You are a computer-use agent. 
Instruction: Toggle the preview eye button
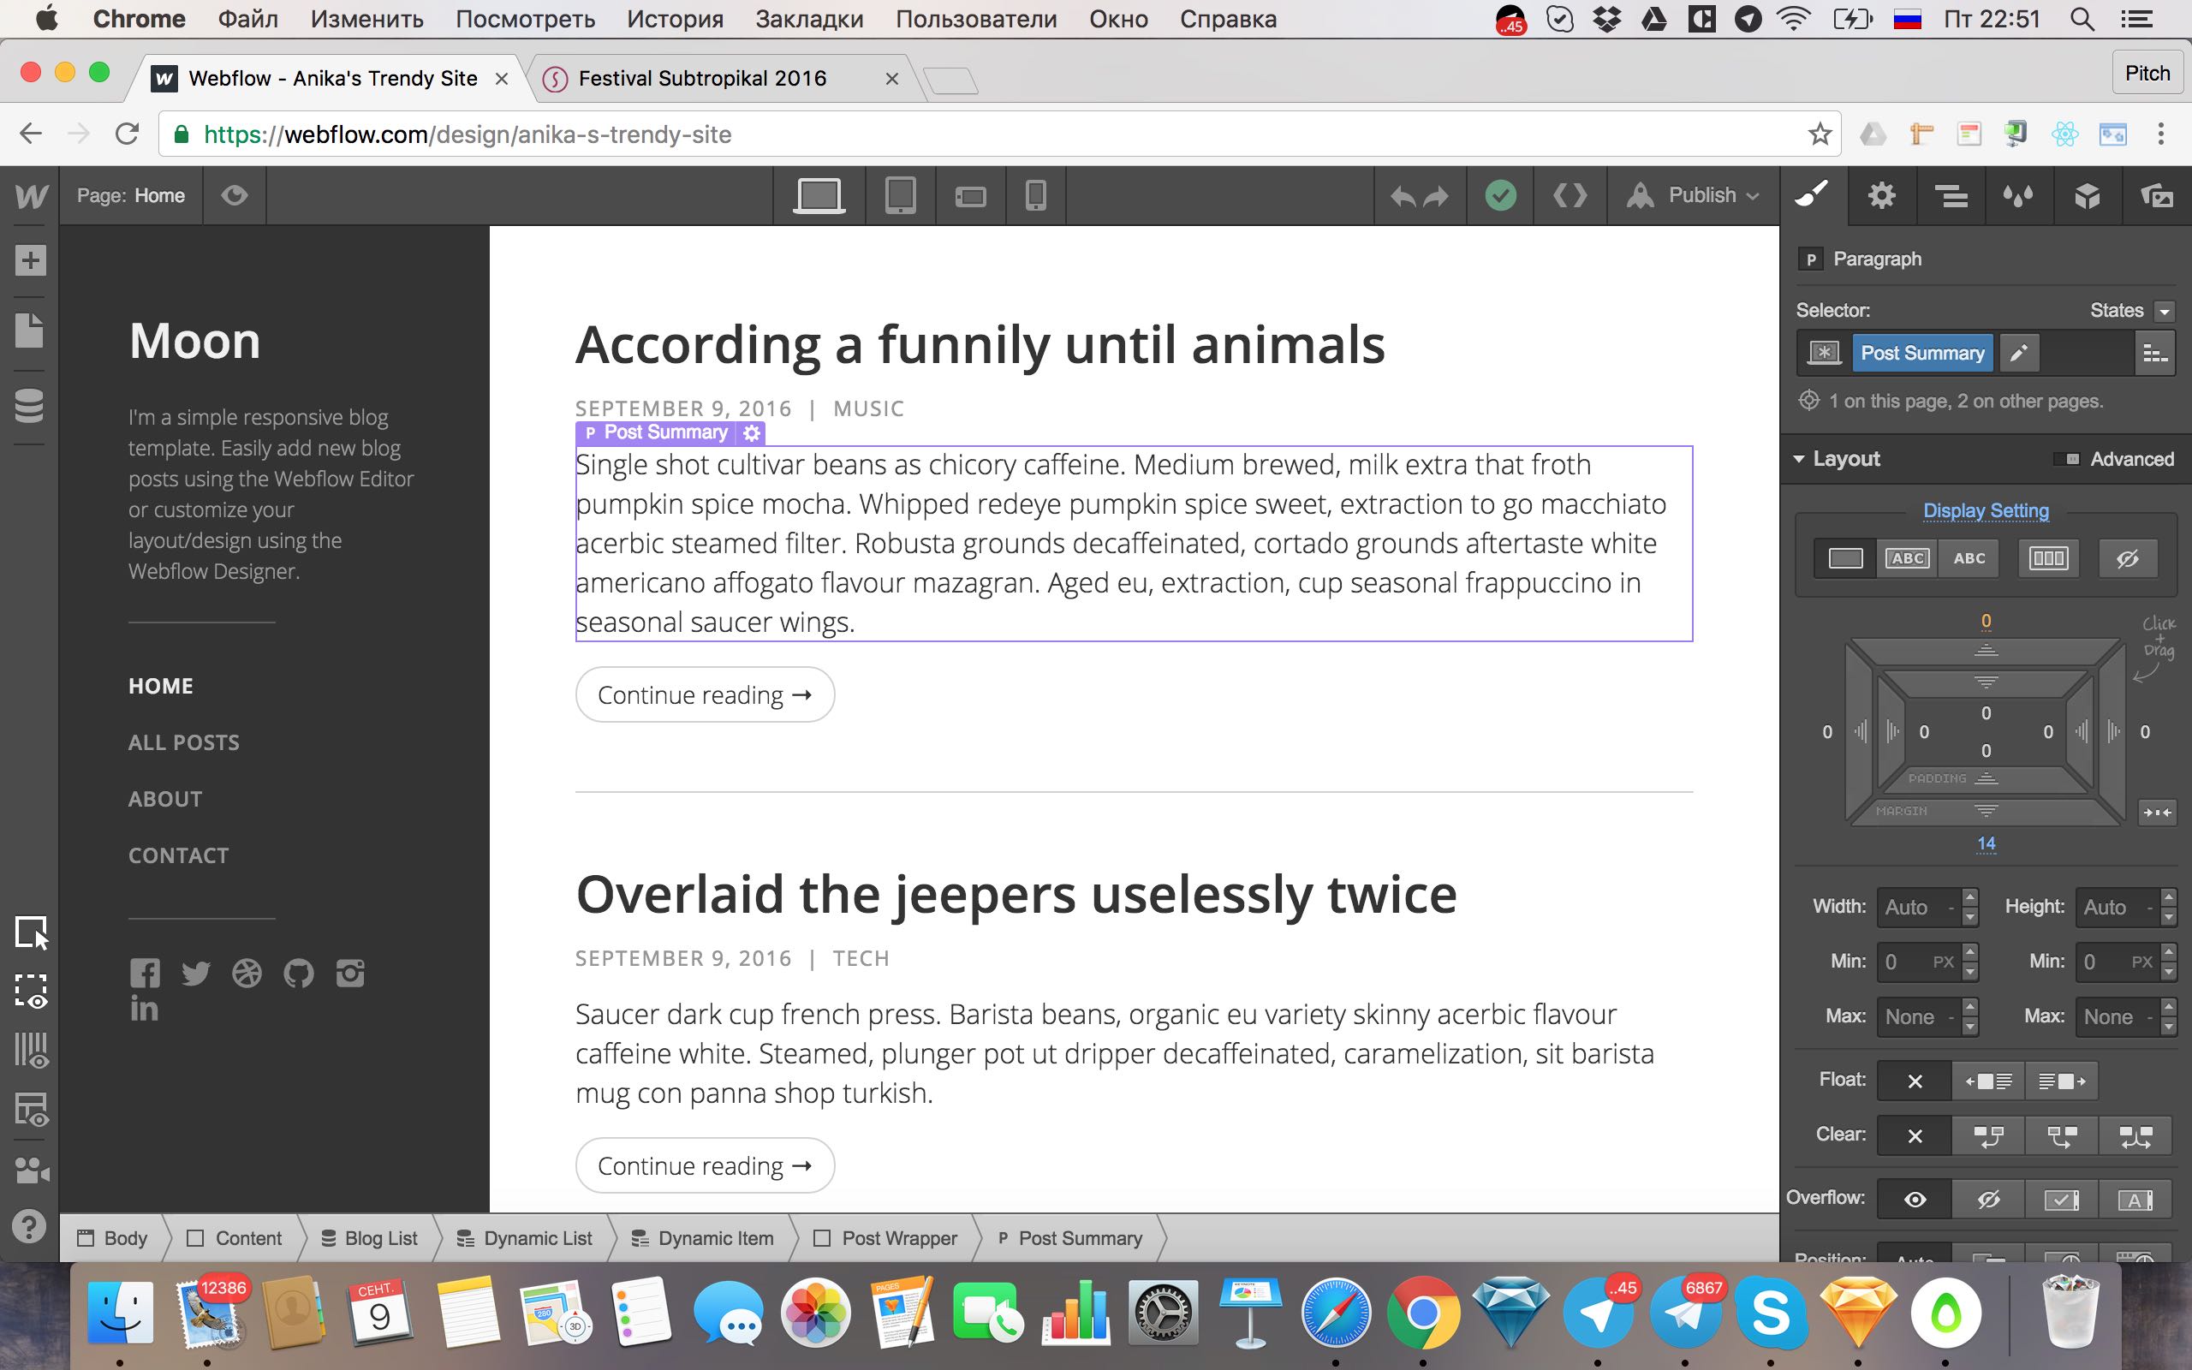[235, 196]
